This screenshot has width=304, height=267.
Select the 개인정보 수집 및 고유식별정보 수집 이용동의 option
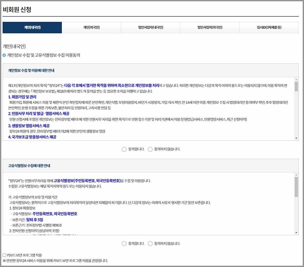click(x=4, y=55)
